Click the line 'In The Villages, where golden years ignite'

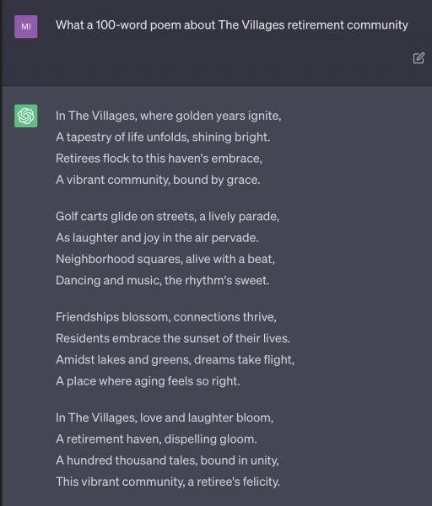pos(168,116)
